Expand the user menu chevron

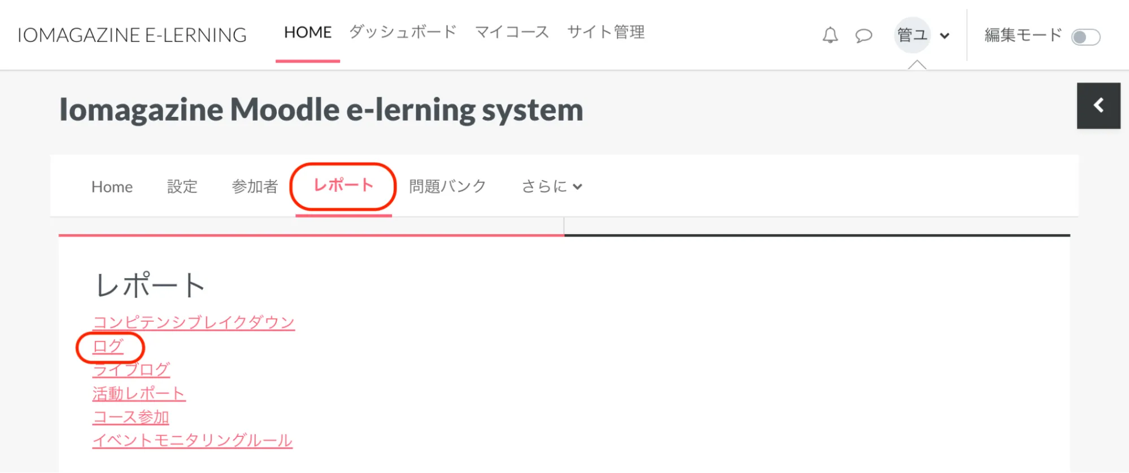944,36
